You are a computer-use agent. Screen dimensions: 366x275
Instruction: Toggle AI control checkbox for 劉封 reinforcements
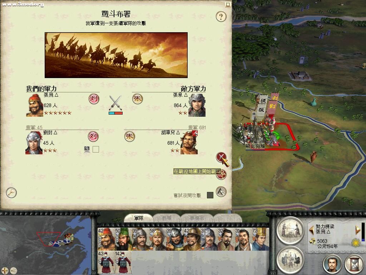(x=96, y=149)
